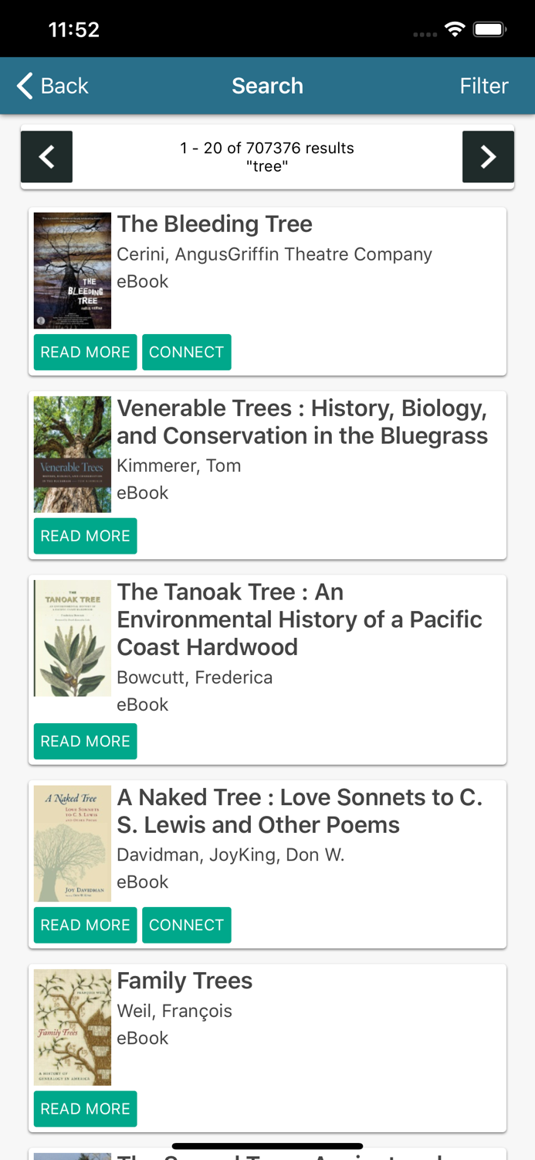Go to the next results page arrow
This screenshot has width=535, height=1160.
(488, 157)
